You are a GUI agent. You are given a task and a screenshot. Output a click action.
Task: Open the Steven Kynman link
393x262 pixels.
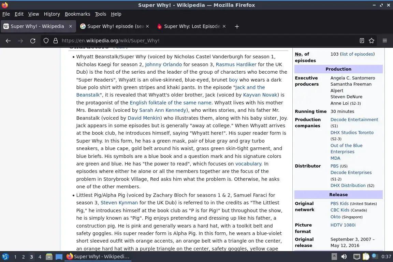point(119,203)
